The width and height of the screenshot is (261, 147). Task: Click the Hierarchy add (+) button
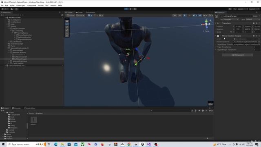tap(2, 15)
